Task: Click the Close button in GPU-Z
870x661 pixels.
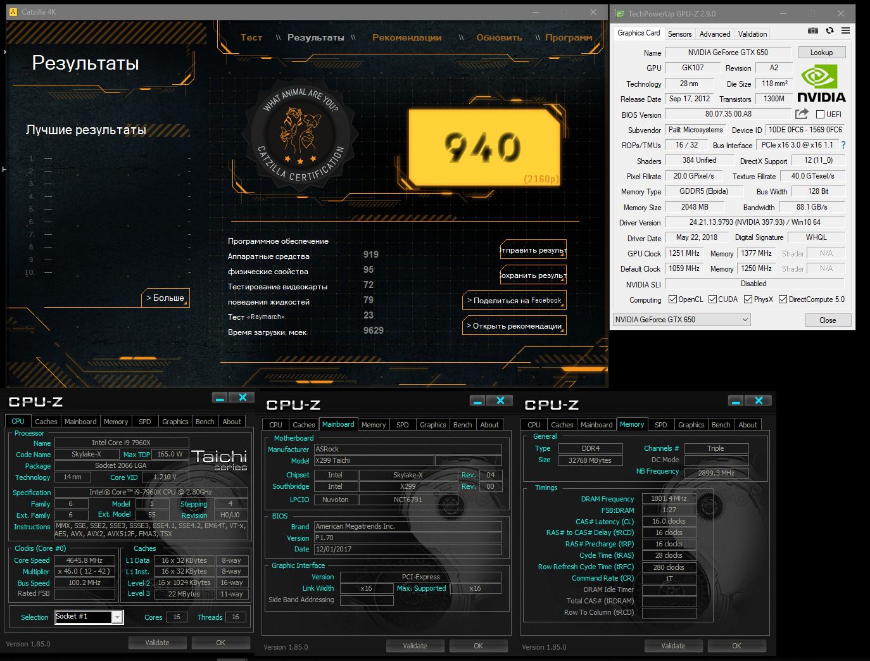Action: click(x=828, y=320)
